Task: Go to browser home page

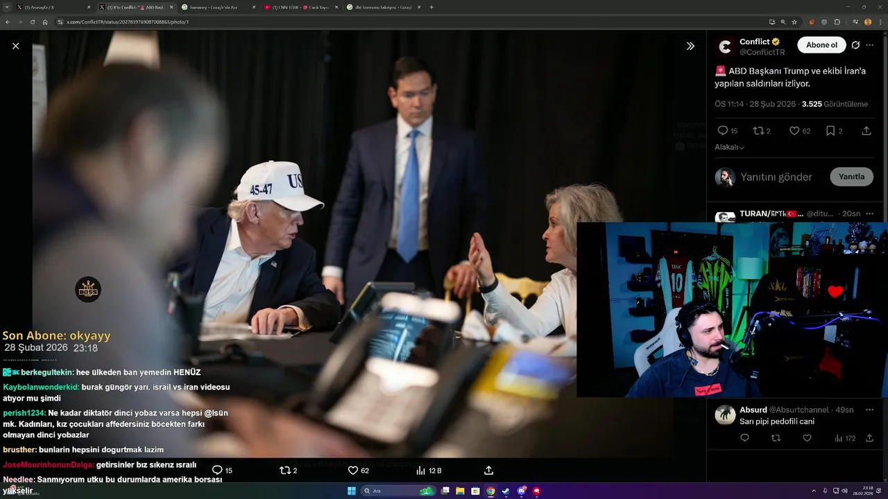Action: (x=45, y=22)
